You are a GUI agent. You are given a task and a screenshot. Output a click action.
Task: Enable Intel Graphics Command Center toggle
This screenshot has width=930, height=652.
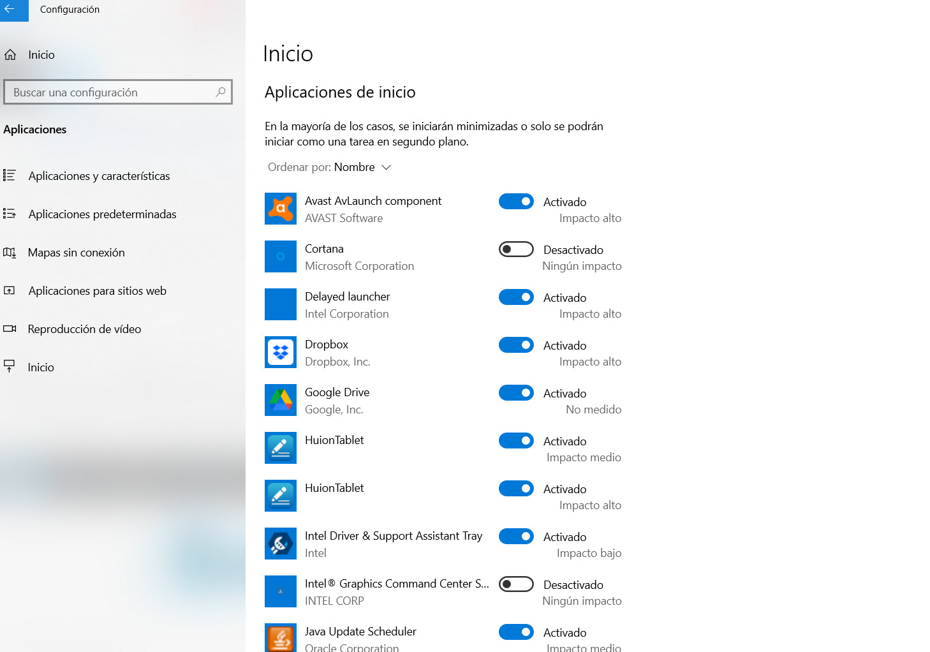click(x=516, y=584)
